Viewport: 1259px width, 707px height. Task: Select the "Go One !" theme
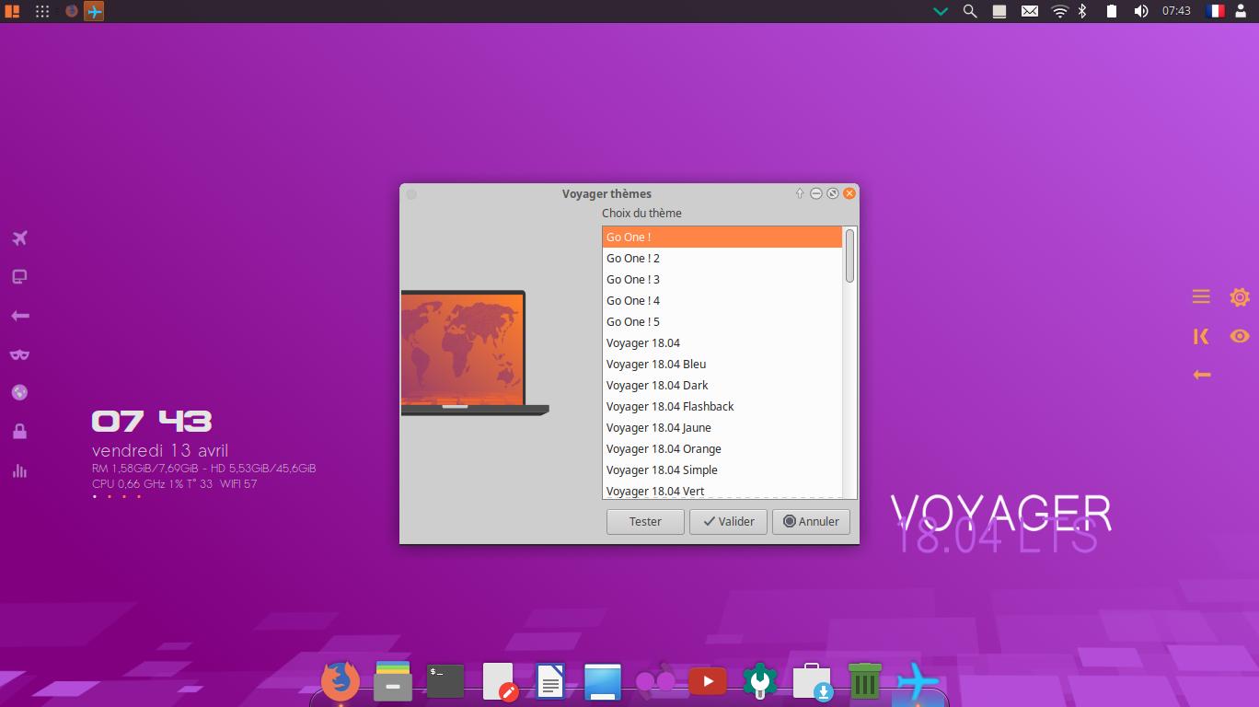[x=722, y=238]
